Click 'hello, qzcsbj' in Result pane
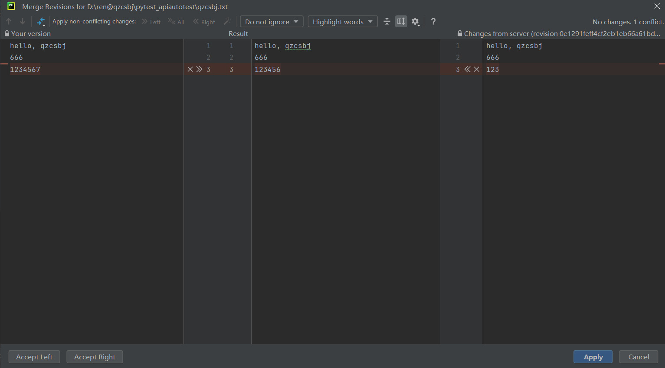The height and width of the screenshot is (368, 665). (x=282, y=46)
